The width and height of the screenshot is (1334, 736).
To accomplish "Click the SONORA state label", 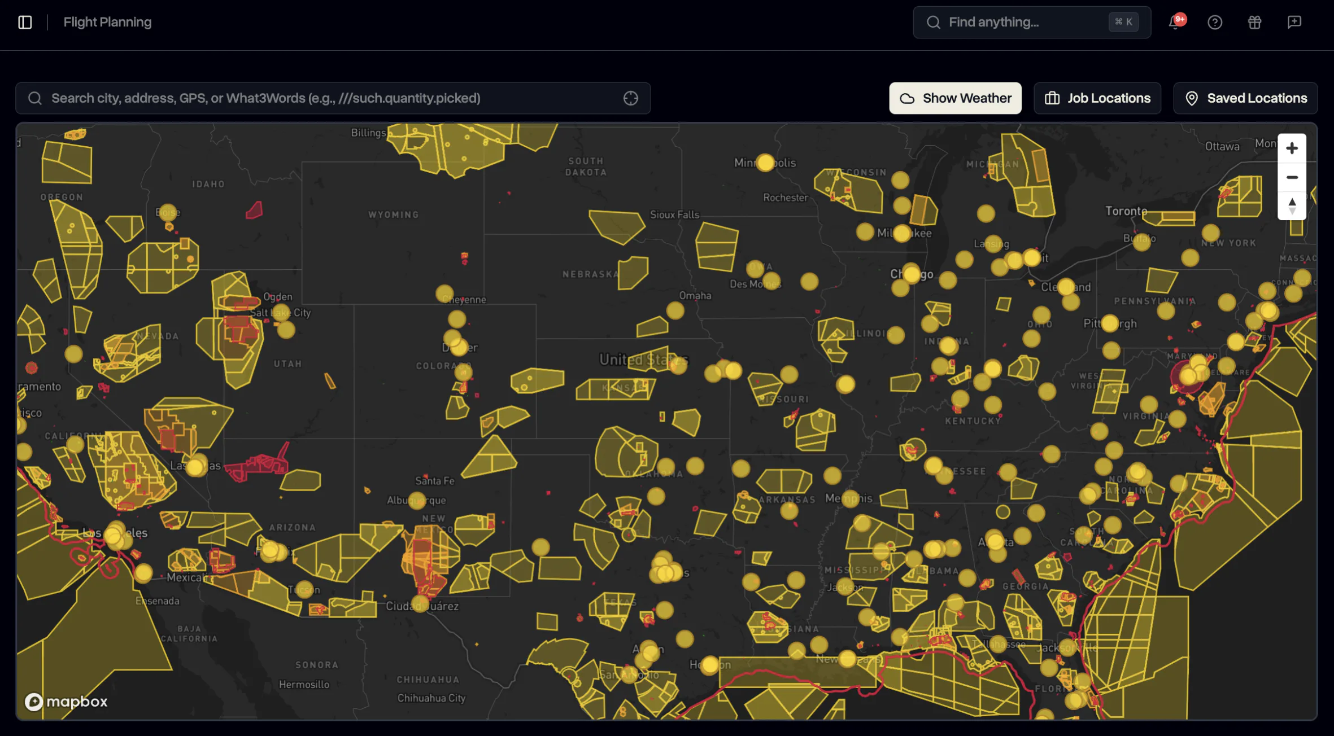I will click(x=317, y=665).
